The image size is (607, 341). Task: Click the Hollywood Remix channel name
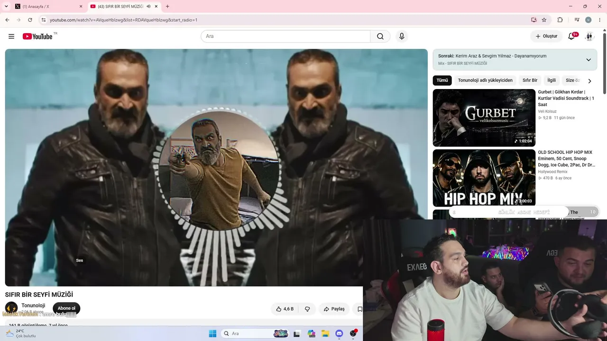(x=552, y=172)
